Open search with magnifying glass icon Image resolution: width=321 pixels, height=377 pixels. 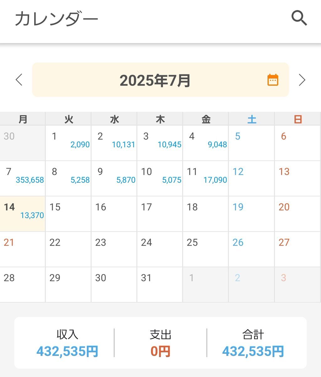coord(299,18)
